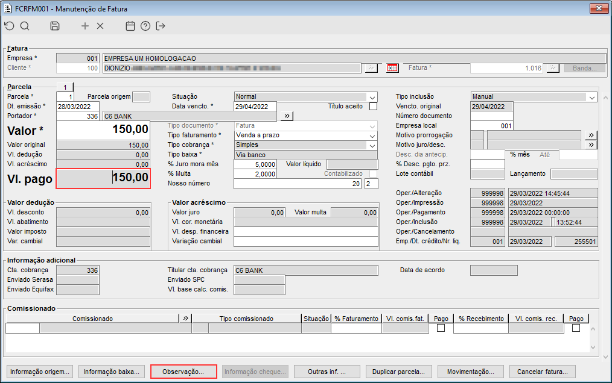
Task: Click the arrow button for Motivo prorrogação
Action: (591, 135)
